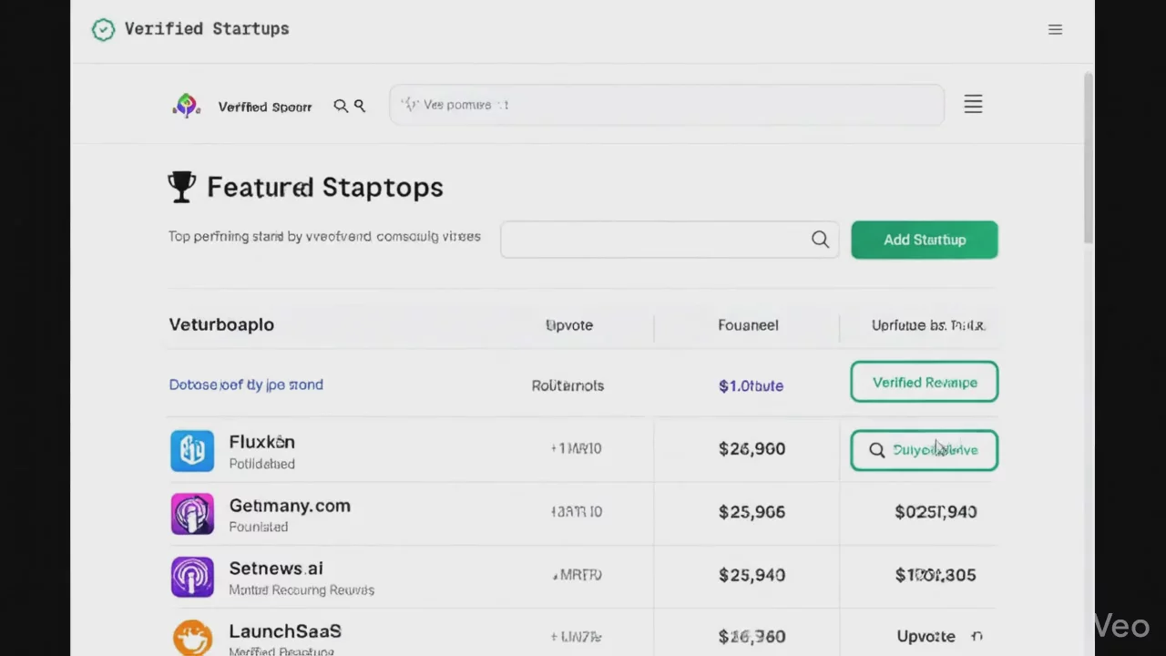1166x656 pixels.
Task: Click the Verified Startups green checkmark logo
Action: pyautogui.click(x=103, y=30)
